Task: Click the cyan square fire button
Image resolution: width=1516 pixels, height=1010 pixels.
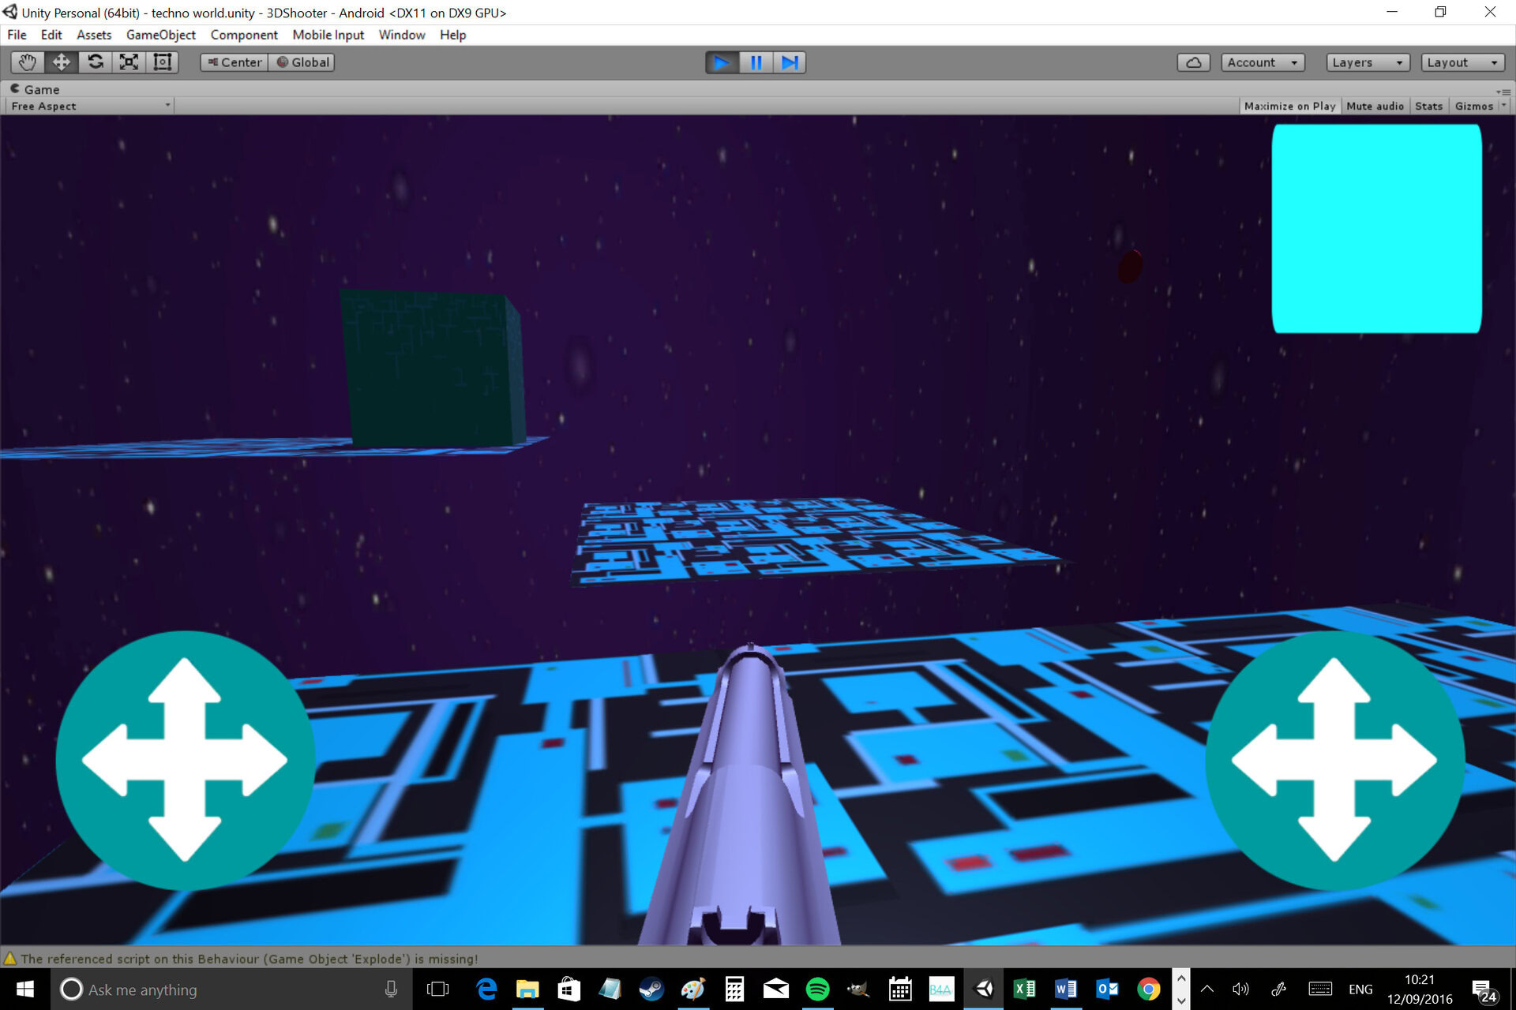Action: (1376, 229)
